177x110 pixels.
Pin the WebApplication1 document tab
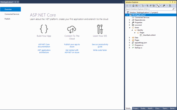[x=15, y=2]
